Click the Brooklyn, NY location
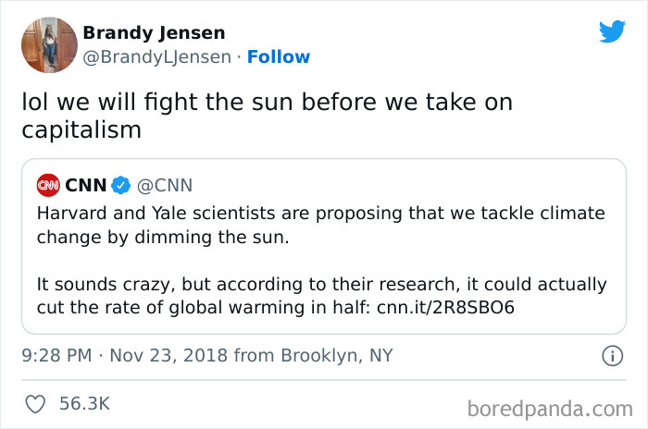This screenshot has height=429, width=648. [336, 356]
